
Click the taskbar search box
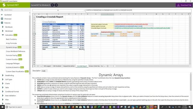22,107
